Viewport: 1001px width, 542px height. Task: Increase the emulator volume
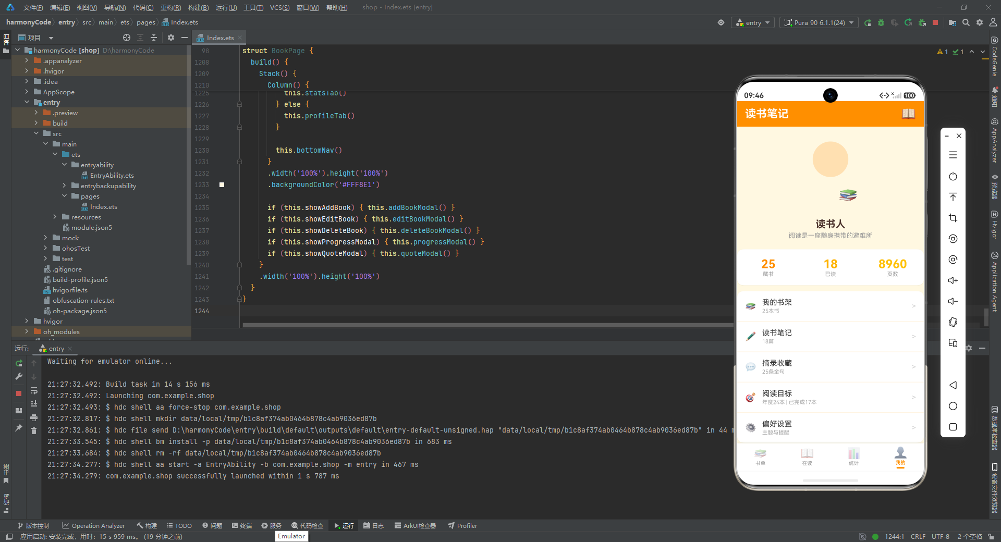pyautogui.click(x=953, y=280)
